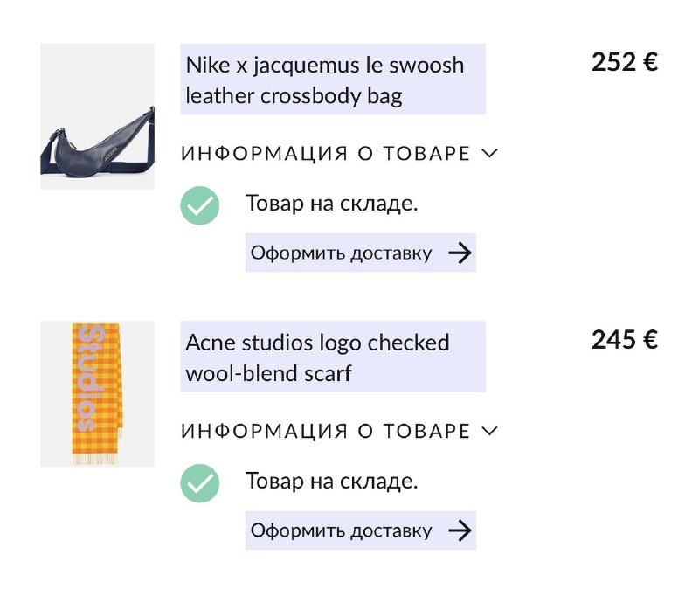Open the Acne studios wool-blend scarf link

click(x=333, y=357)
